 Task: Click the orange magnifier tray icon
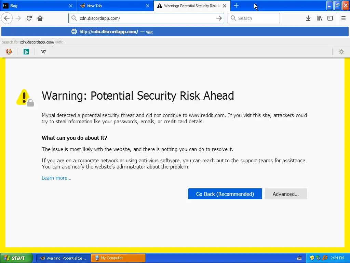point(325,258)
